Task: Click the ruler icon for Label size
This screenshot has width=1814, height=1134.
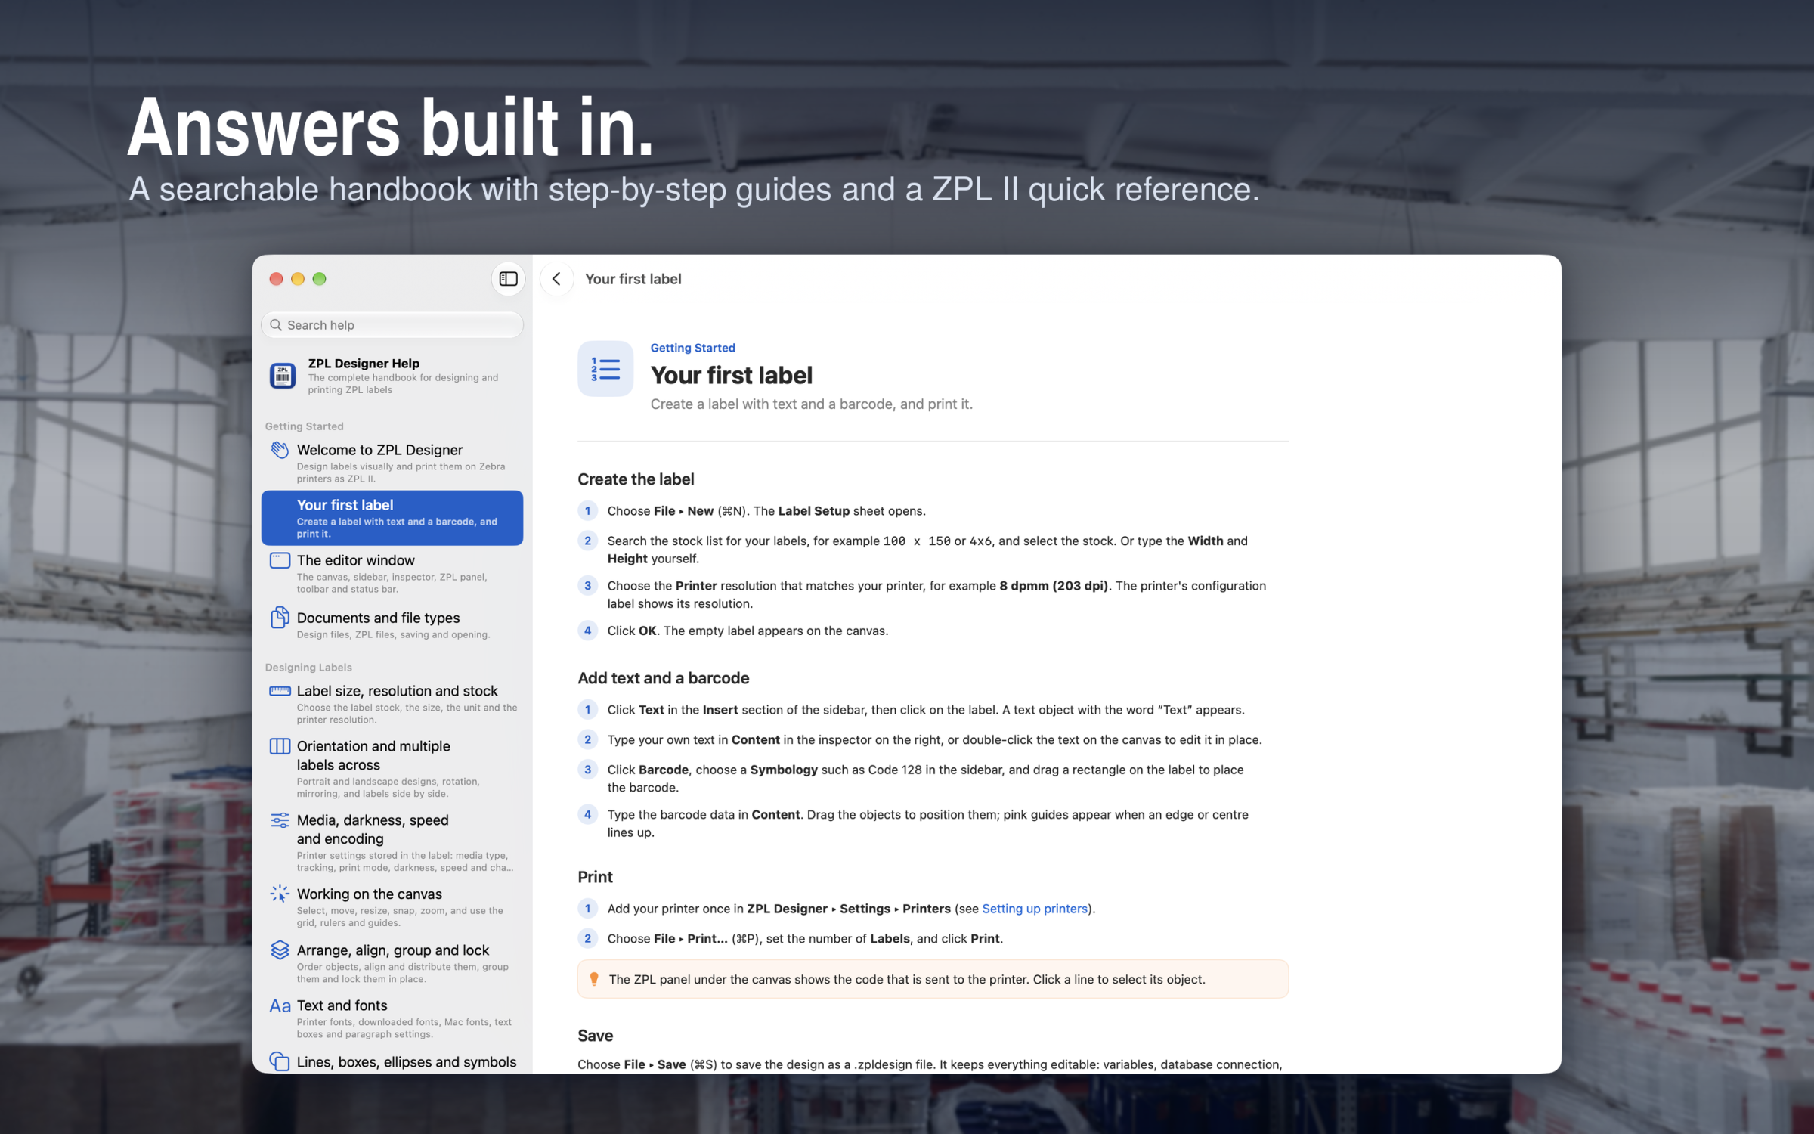Action: click(x=280, y=691)
